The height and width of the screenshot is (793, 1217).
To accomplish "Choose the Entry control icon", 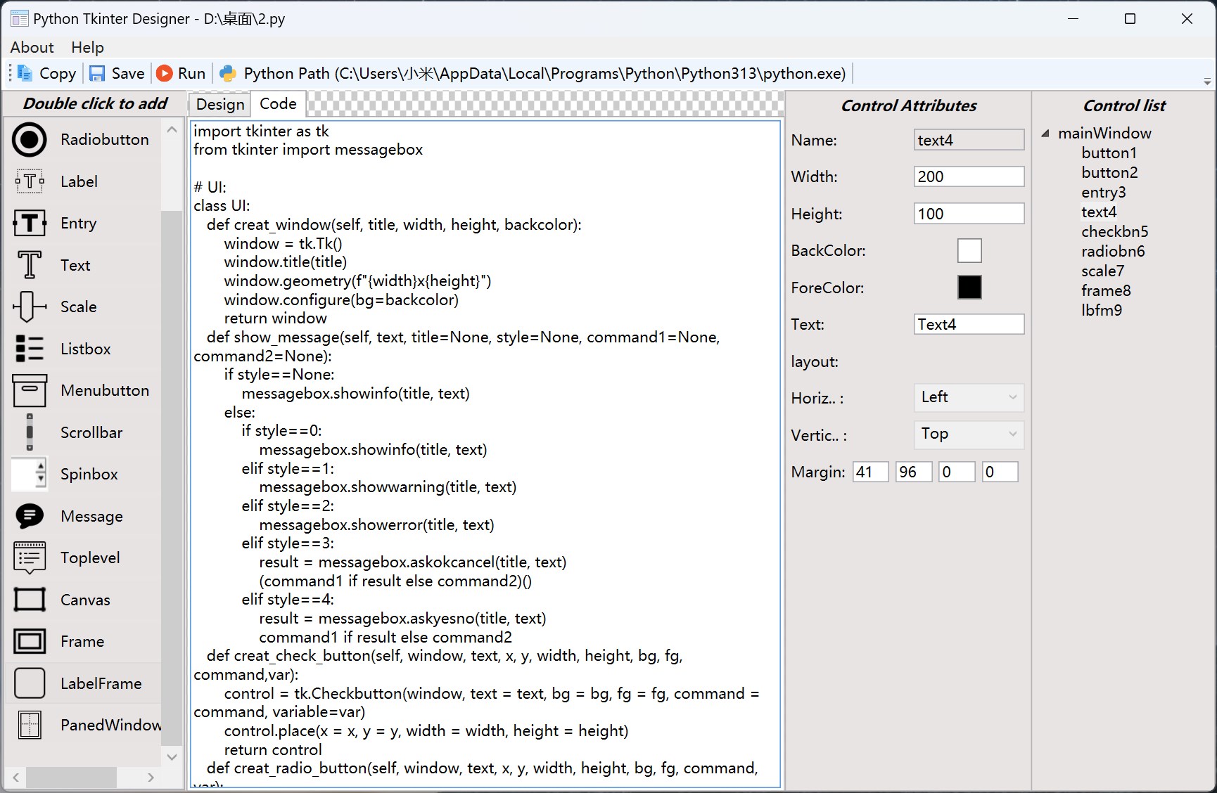I will 30,223.
